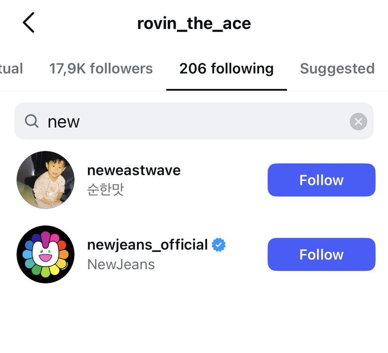Open the Suggested tab
388x353 pixels.
point(337,69)
